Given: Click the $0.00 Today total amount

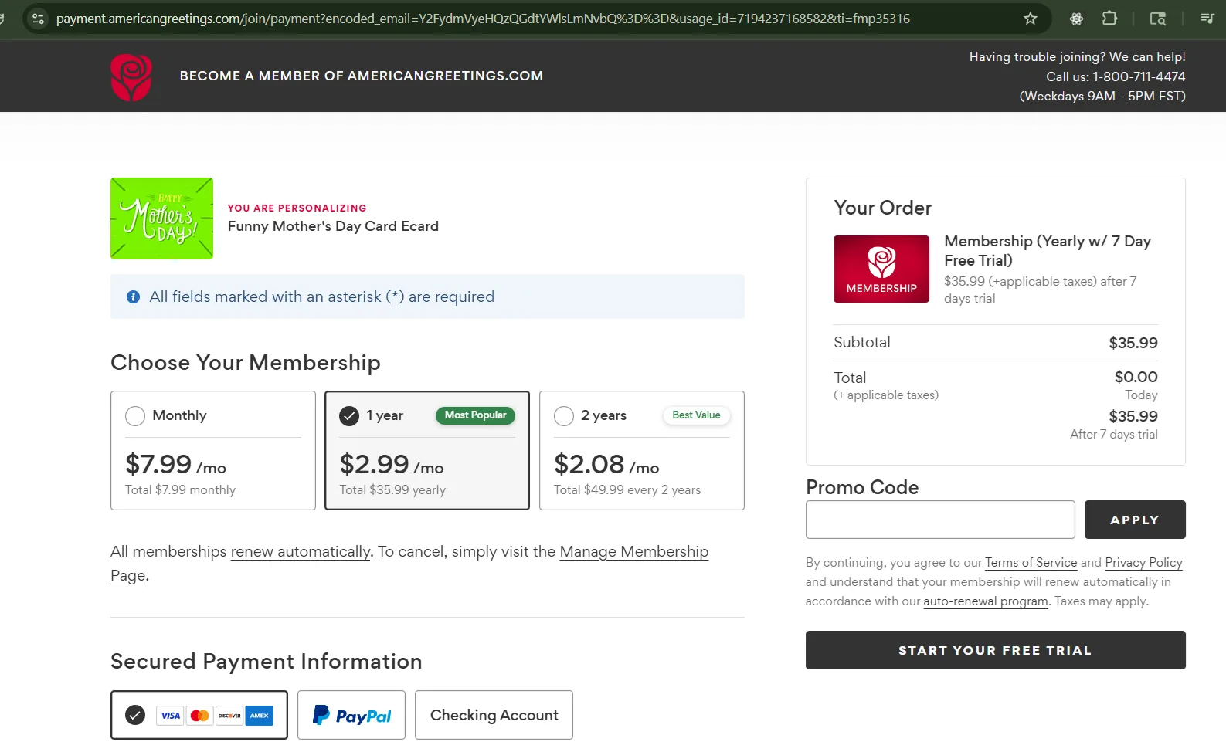Looking at the screenshot, I should click(1136, 378).
